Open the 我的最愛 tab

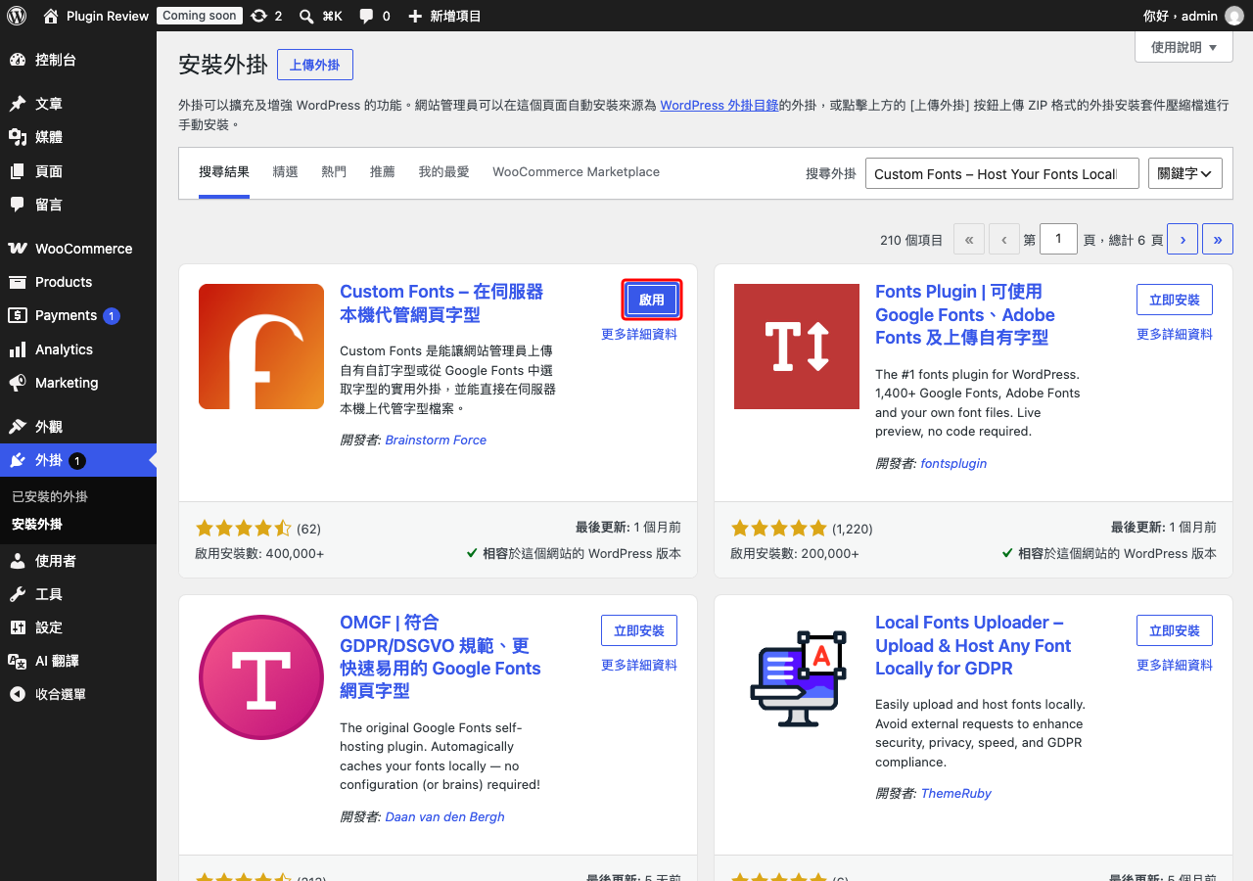coord(444,172)
